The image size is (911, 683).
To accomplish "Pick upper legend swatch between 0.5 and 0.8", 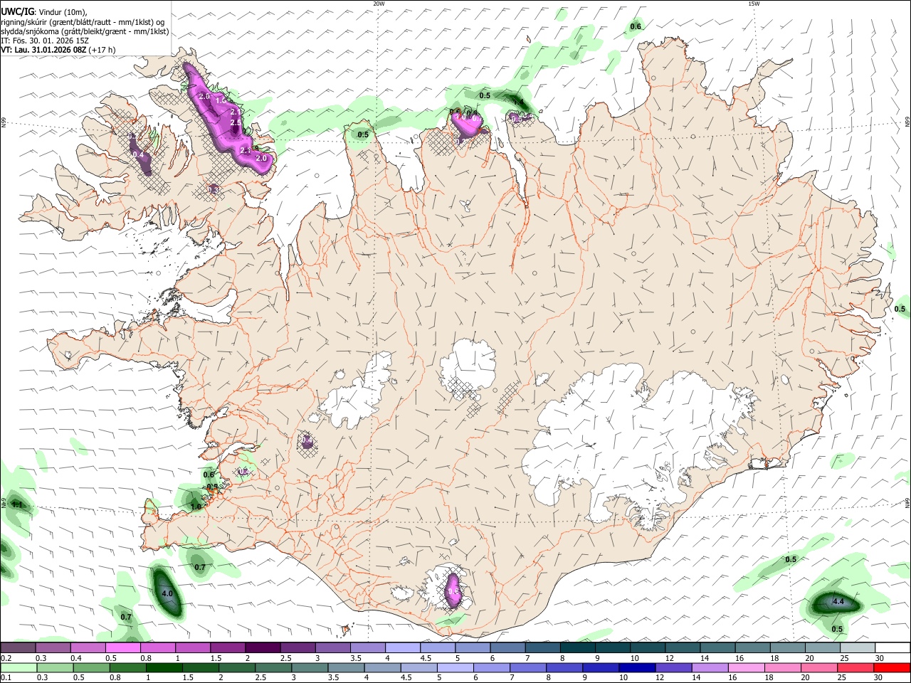I will click(x=123, y=647).
